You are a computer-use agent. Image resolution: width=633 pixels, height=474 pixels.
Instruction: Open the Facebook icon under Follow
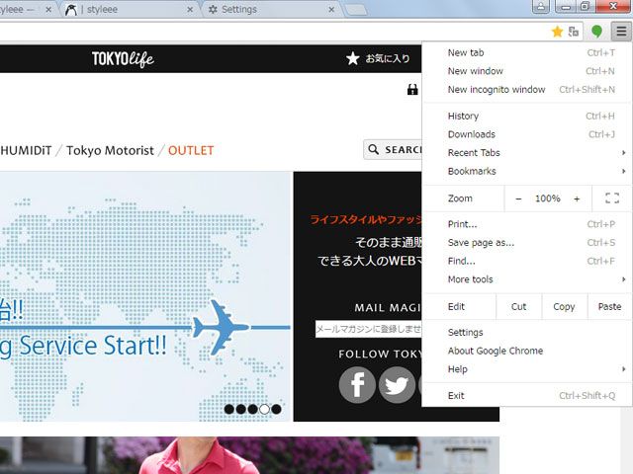pyautogui.click(x=357, y=384)
